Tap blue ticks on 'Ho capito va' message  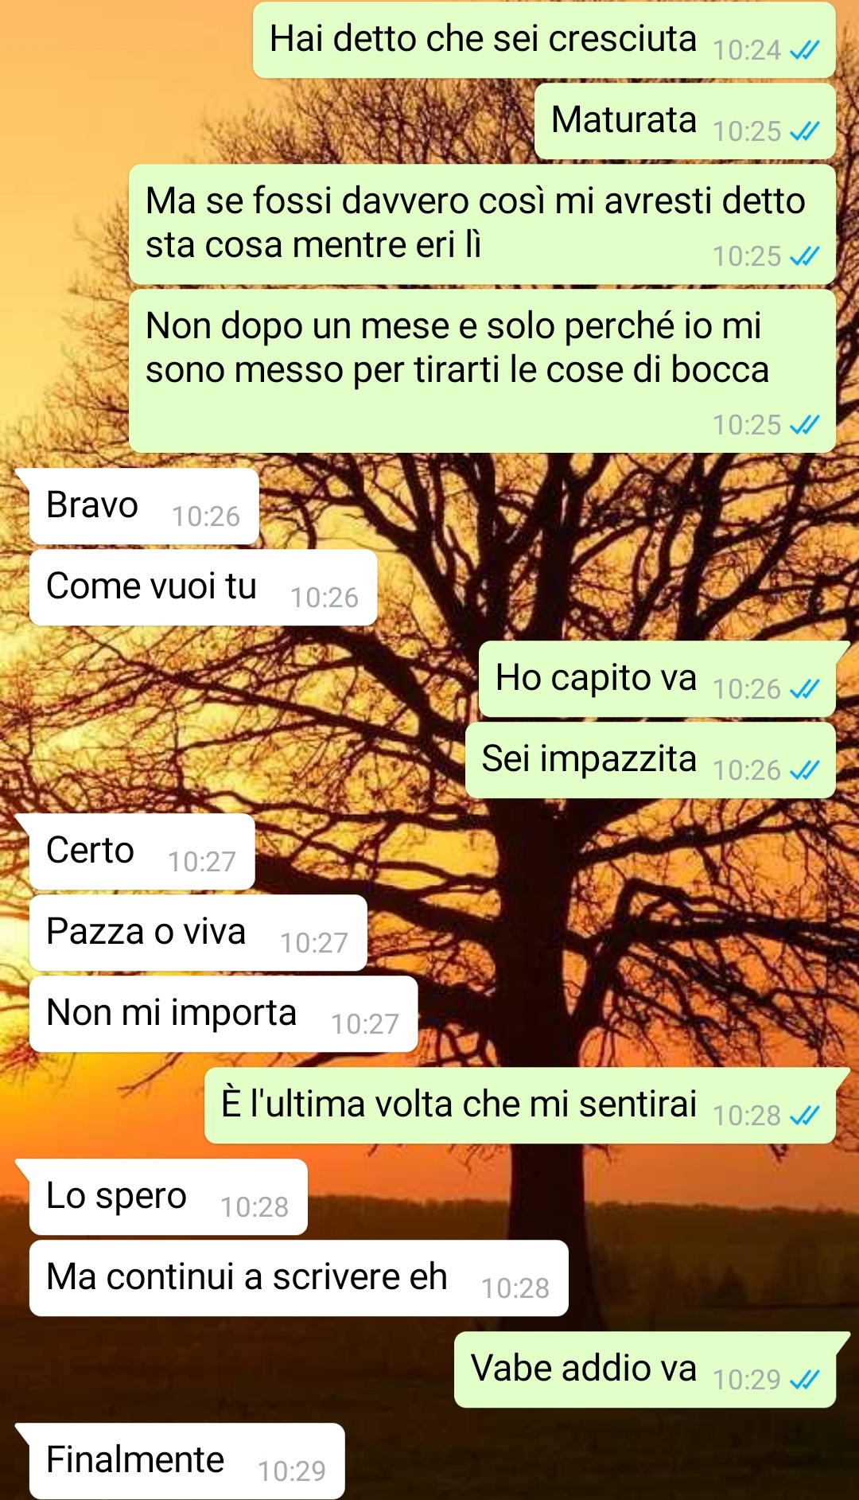pyautogui.click(x=804, y=689)
